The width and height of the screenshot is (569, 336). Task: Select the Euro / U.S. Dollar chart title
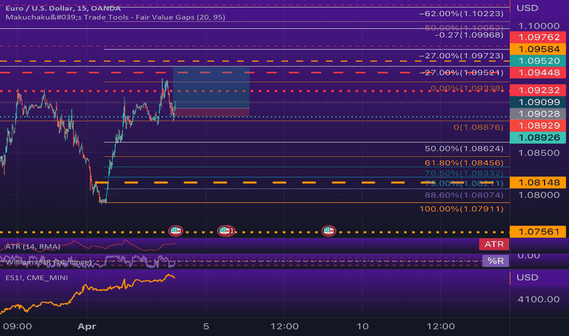click(63, 9)
